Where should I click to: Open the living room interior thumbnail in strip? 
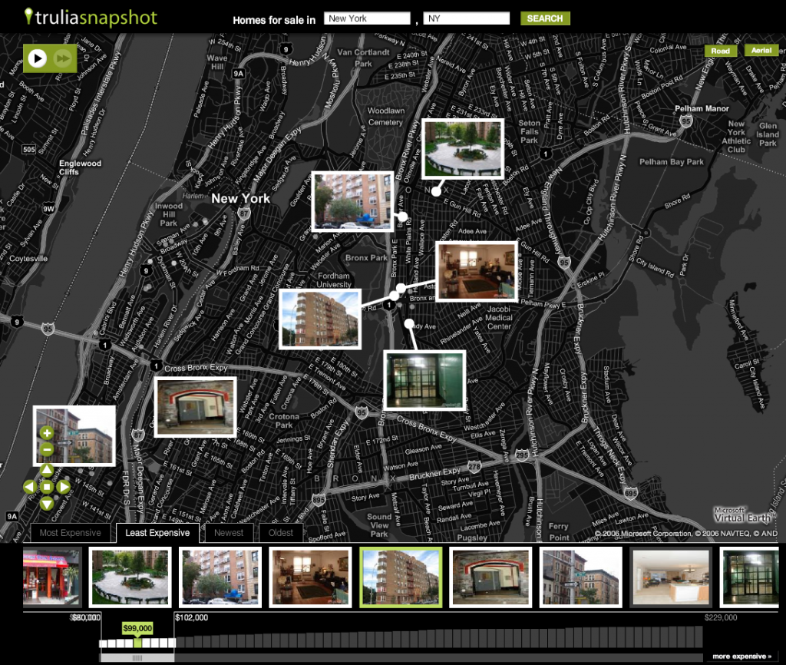[x=310, y=577]
